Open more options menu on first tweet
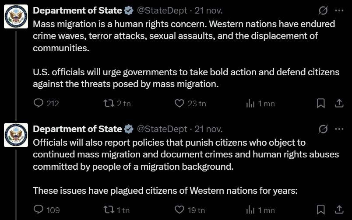This screenshot has width=352, height=220. 339,10
